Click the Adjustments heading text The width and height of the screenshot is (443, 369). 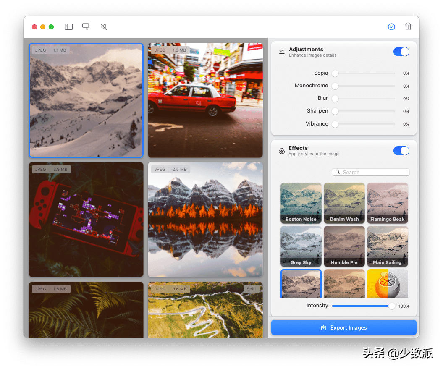(x=306, y=50)
